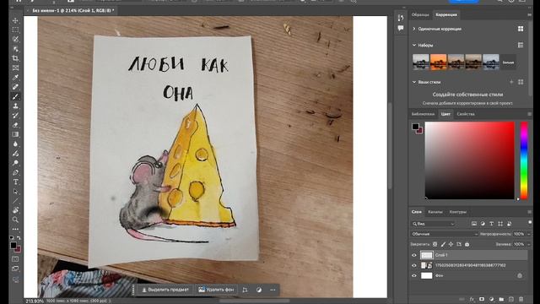
Task: Filter layers by adjustment layers
Action: coord(483,224)
